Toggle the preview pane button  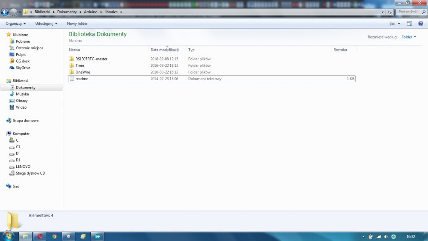tap(410, 24)
